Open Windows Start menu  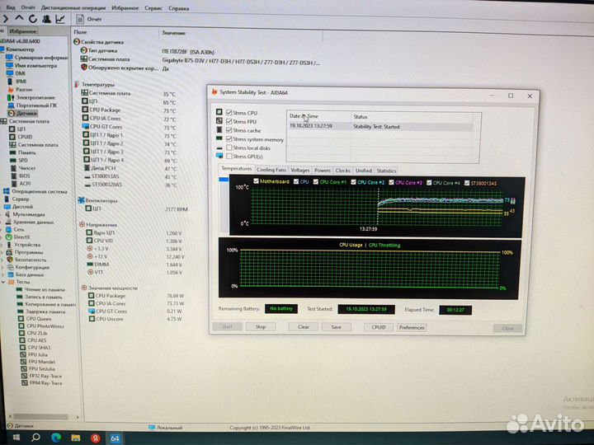coord(16,438)
